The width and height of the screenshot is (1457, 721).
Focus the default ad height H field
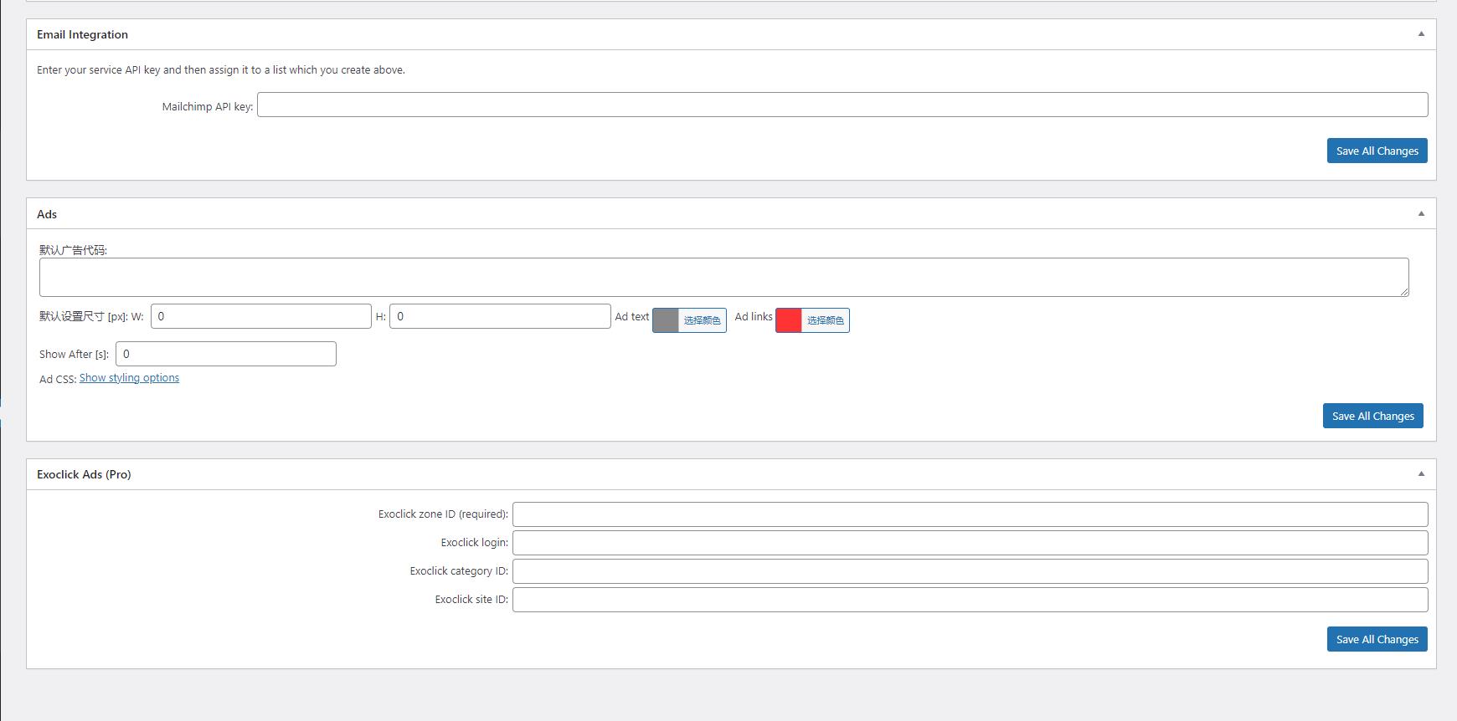pyautogui.click(x=500, y=316)
